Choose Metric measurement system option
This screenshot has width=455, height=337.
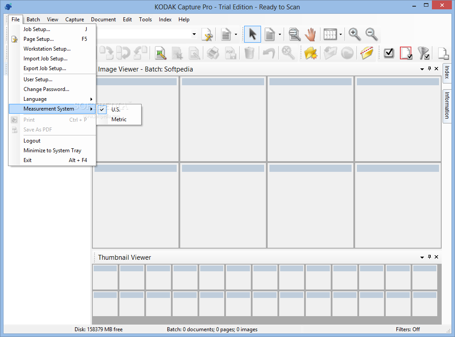119,119
